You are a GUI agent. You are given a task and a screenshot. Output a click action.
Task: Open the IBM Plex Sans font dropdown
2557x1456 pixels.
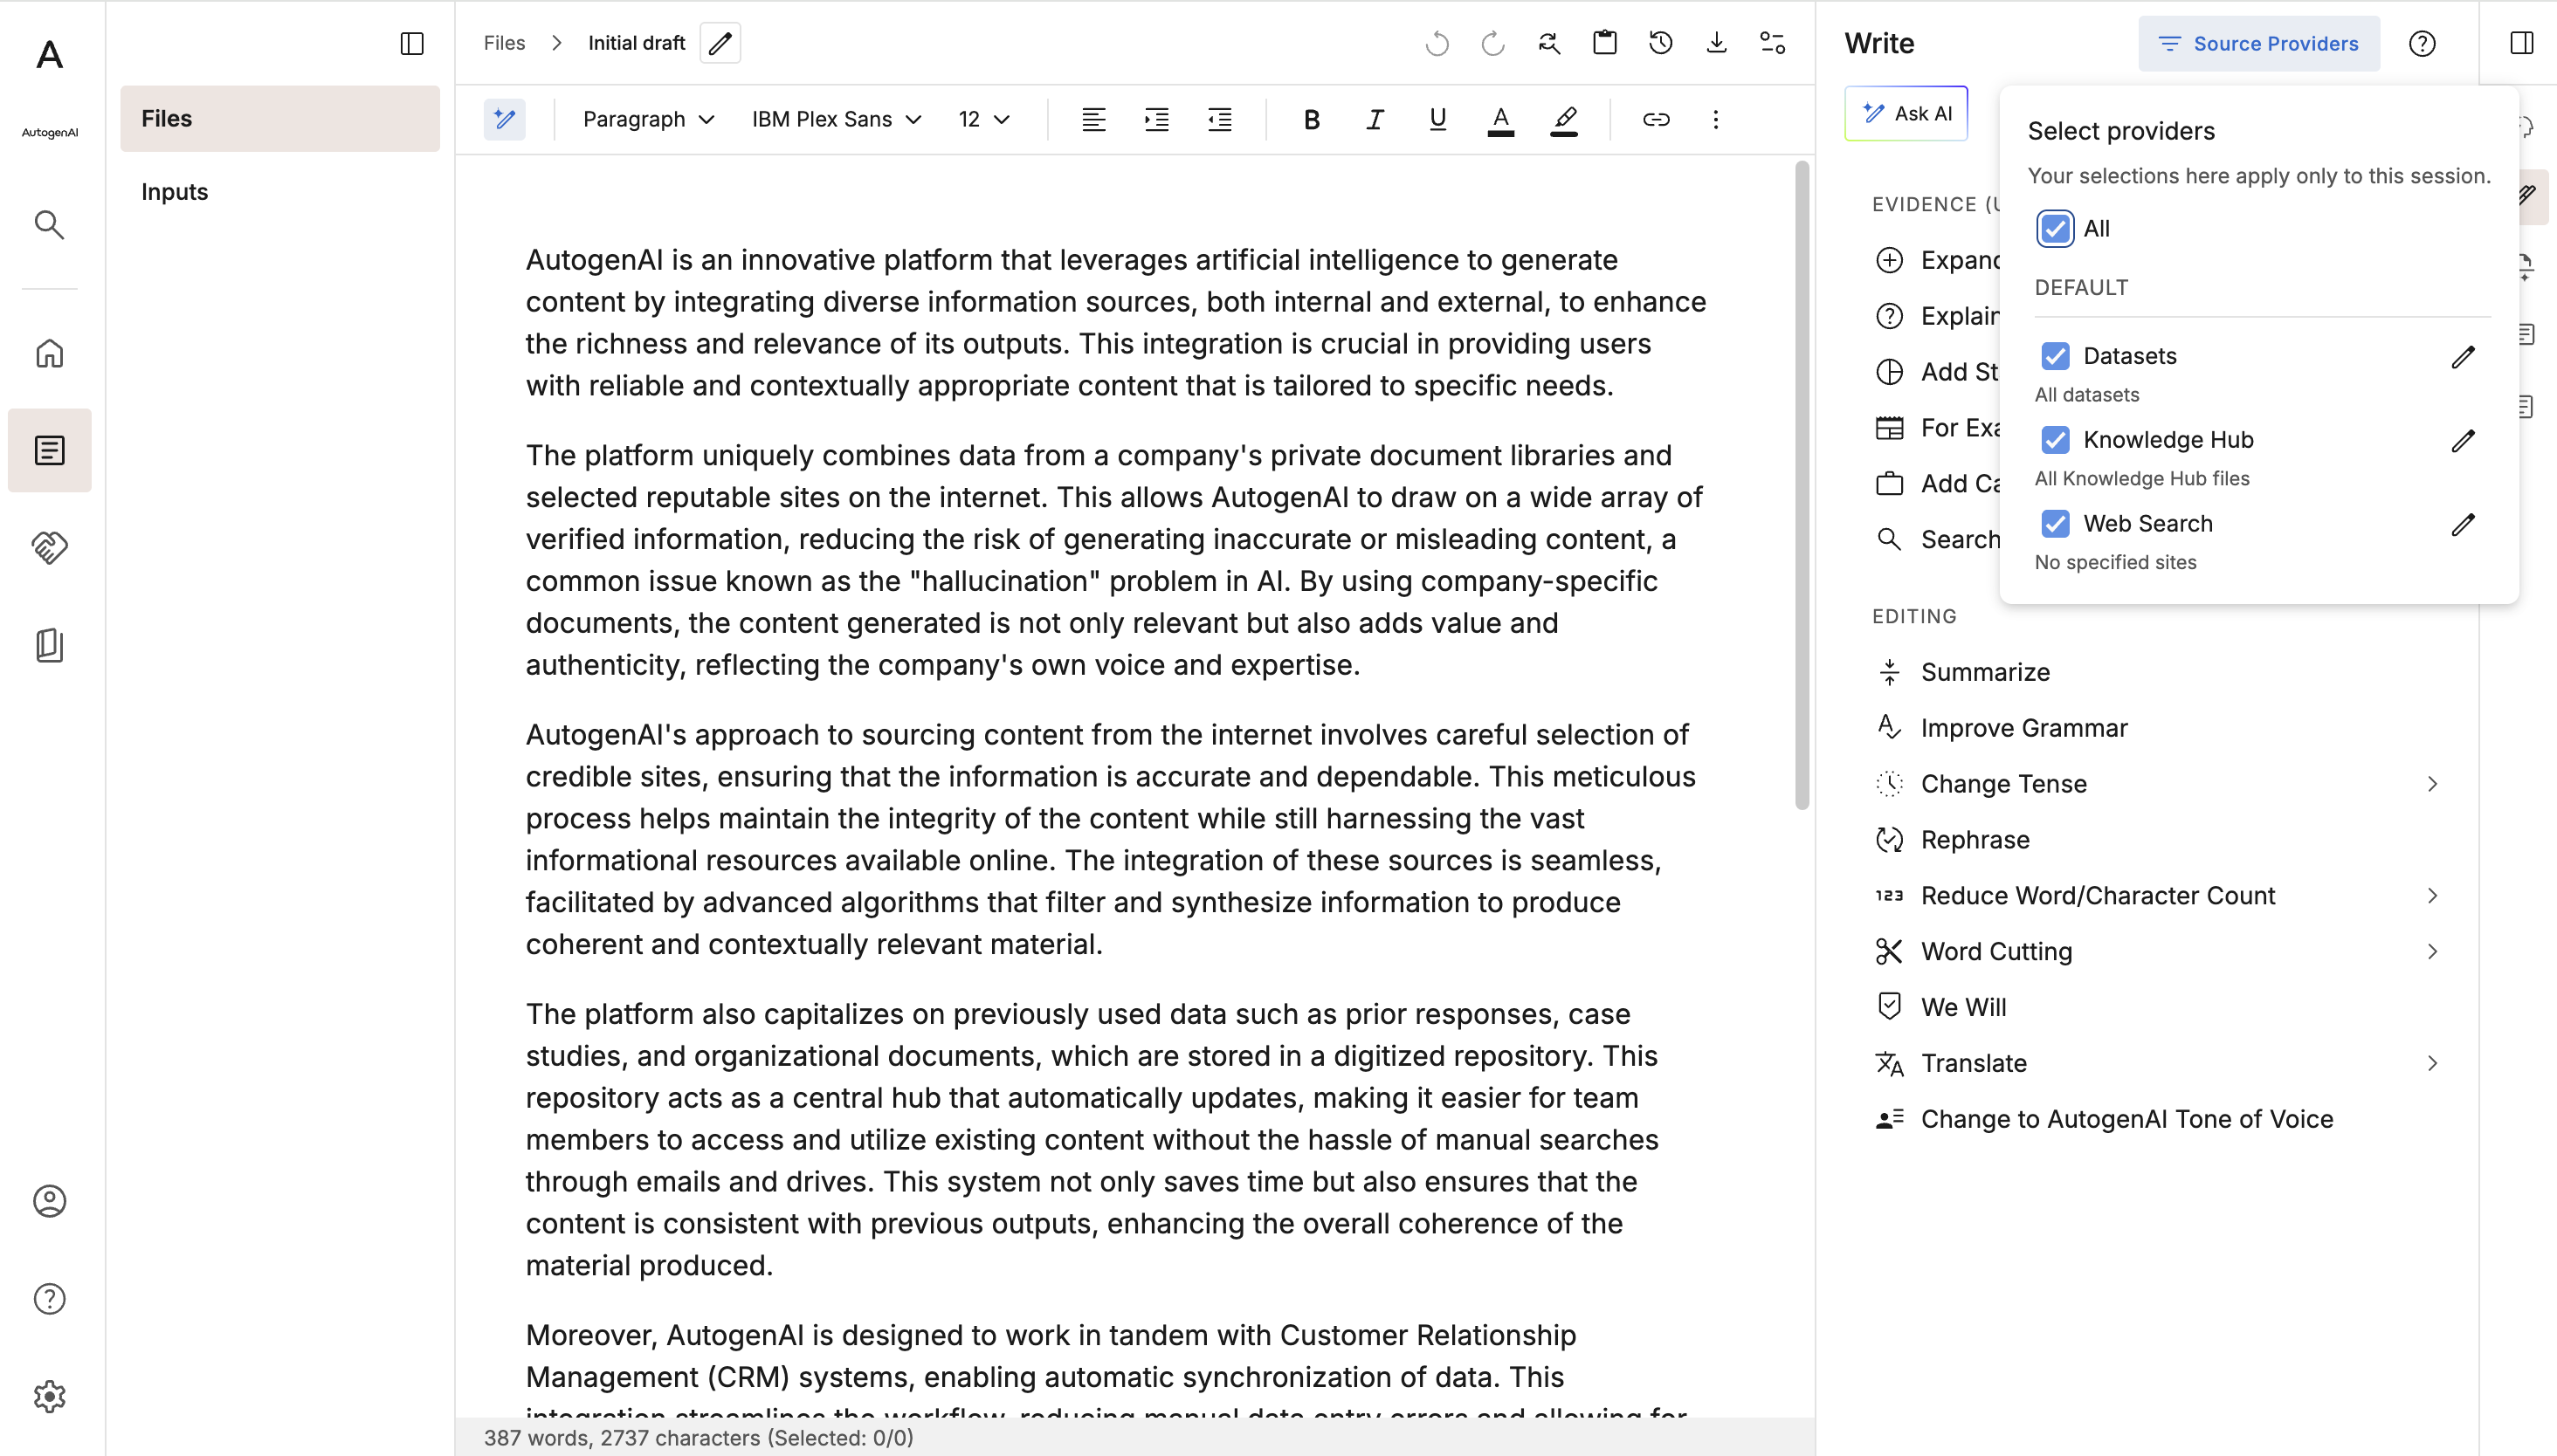[837, 120]
